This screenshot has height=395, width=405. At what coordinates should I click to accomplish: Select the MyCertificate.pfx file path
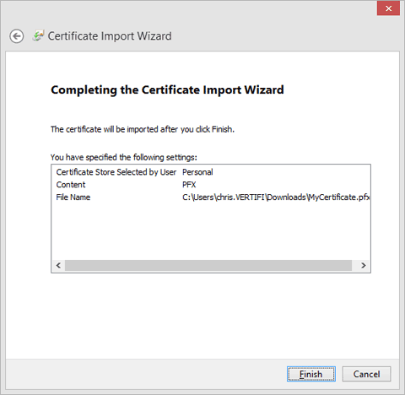pos(276,197)
